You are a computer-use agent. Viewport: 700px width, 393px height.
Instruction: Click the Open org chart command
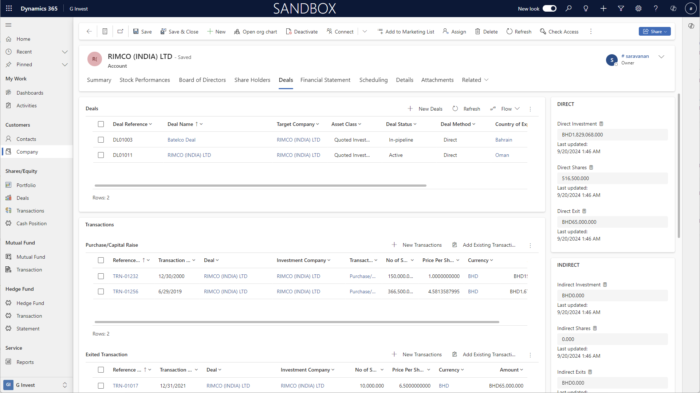[255, 32]
